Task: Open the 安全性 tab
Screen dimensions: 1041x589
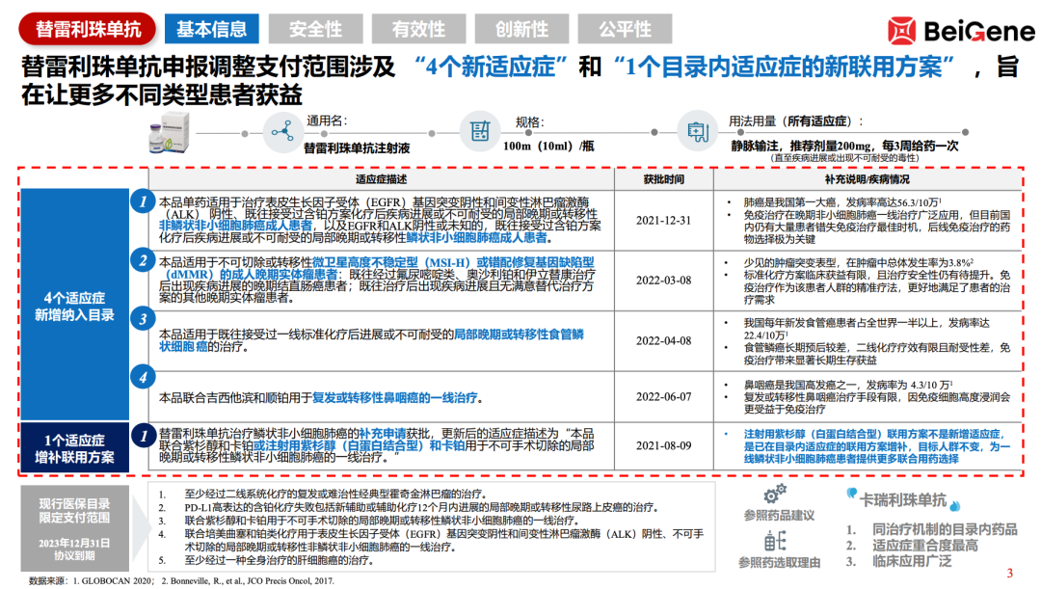Action: (315, 29)
